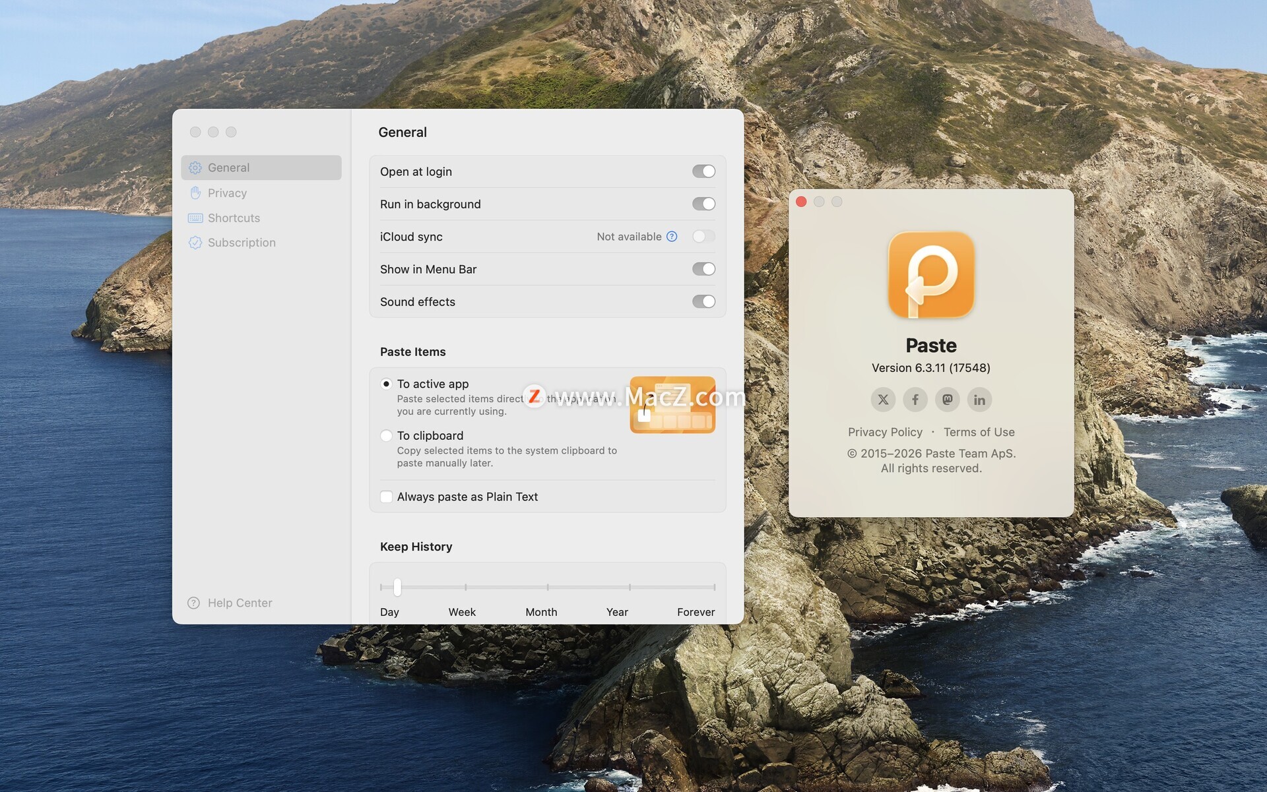
Task: Click the LinkedIn social icon
Action: click(x=979, y=400)
